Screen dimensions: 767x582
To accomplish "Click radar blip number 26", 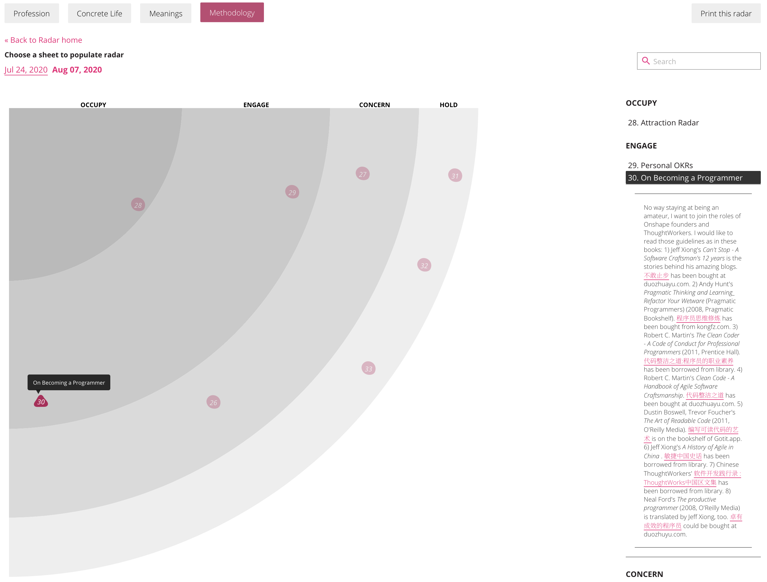I will (x=213, y=402).
